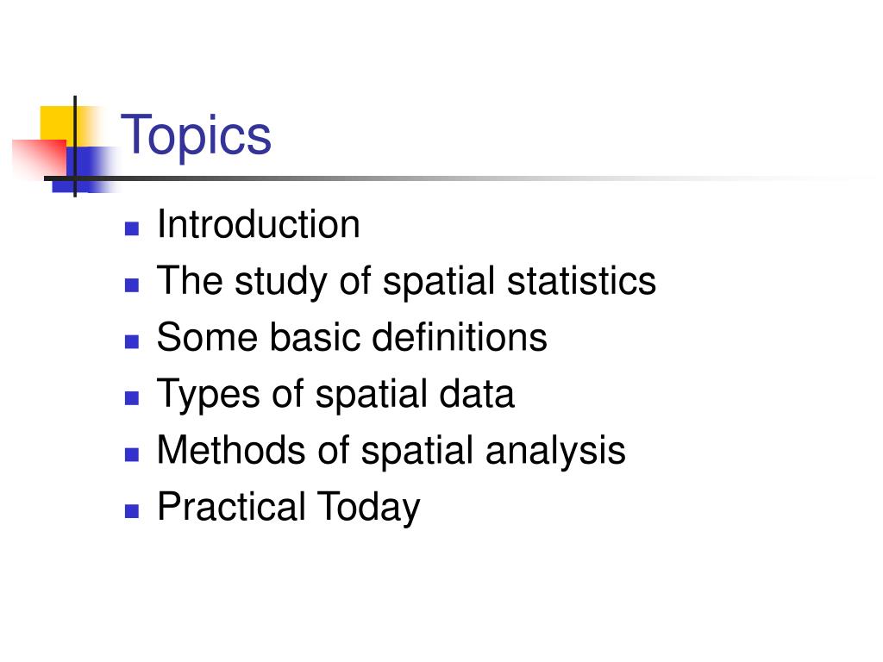This screenshot has width=883, height=662.
Task: Click the yellow square in title decoration
Action: tap(57, 123)
